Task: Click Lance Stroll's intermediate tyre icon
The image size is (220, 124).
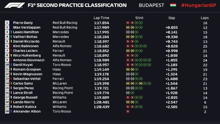Action: point(132,93)
